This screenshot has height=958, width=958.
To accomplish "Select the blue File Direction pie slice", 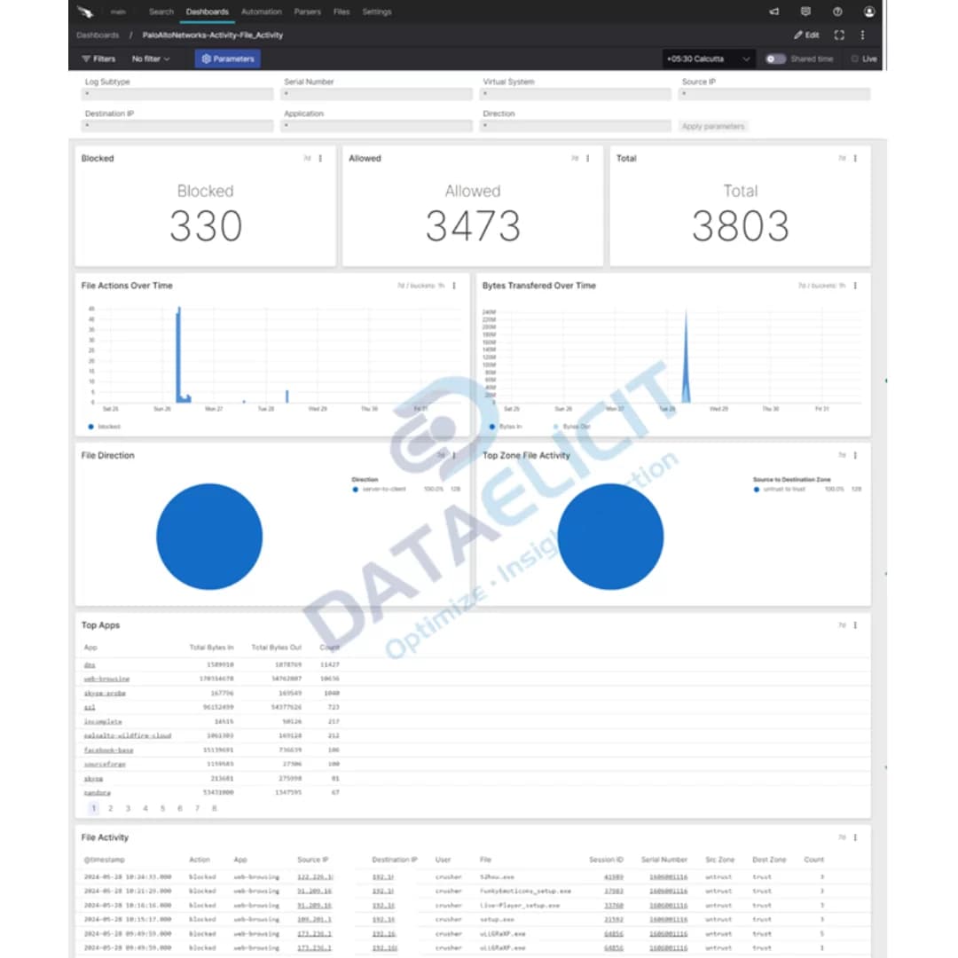I will pos(209,536).
